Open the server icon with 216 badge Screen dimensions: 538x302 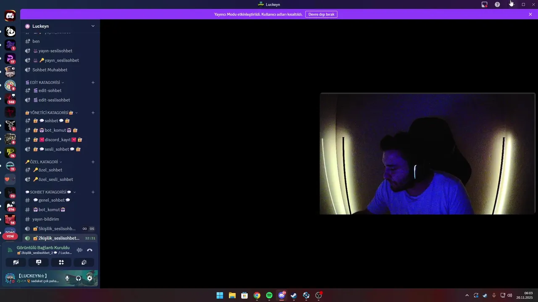click(x=10, y=206)
